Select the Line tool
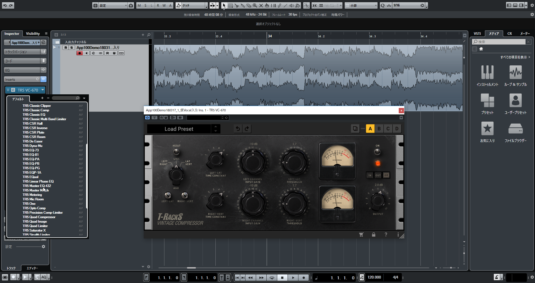Screen dimensions: 535x283 pos(286,5)
